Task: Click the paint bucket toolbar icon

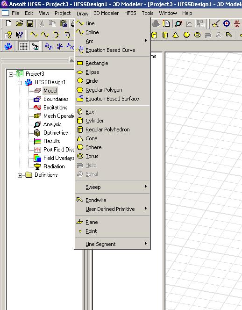Action: pos(35,47)
